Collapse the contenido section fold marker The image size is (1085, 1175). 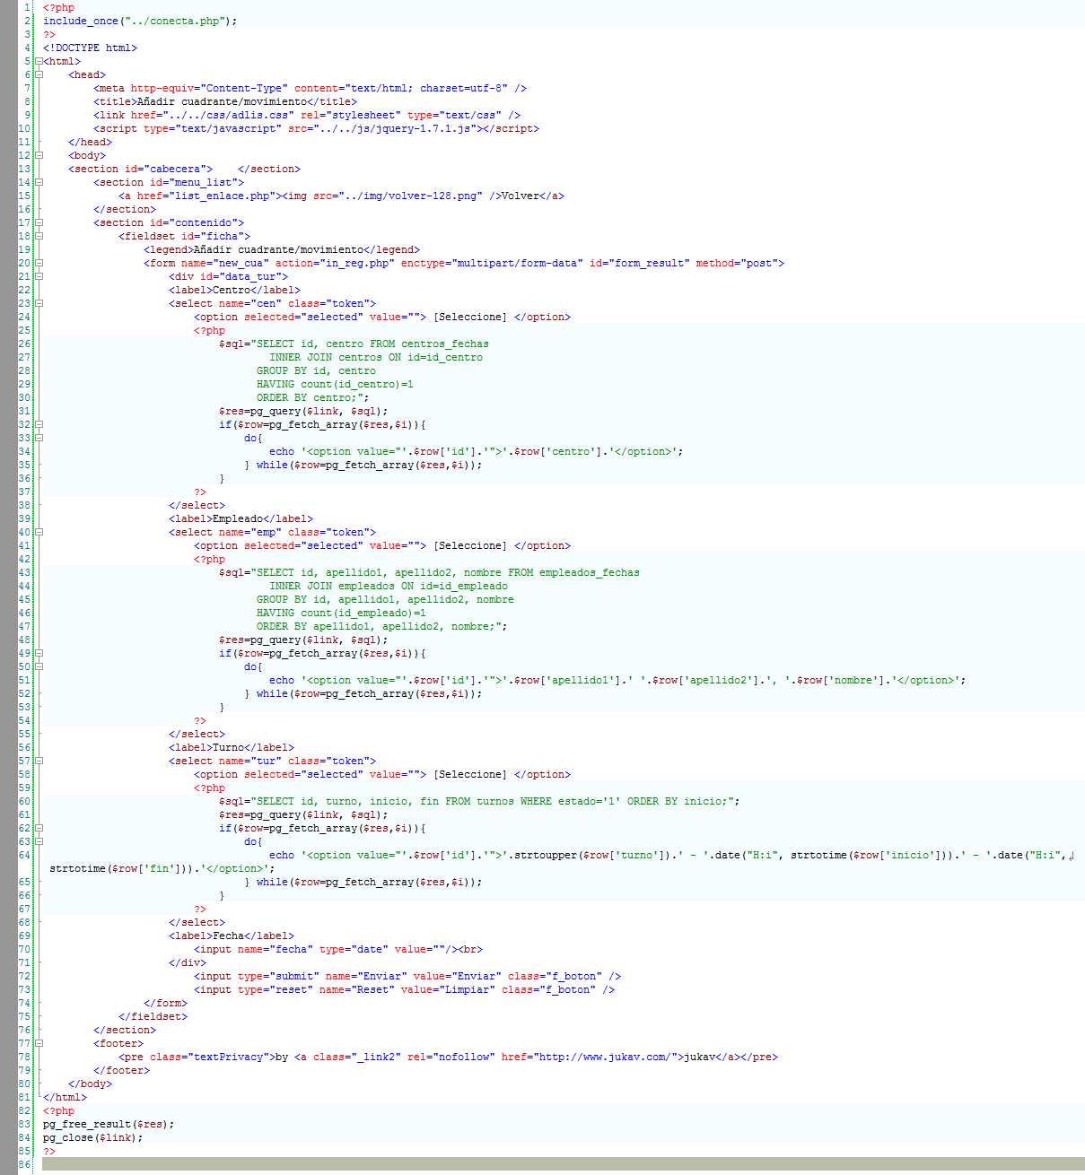39,222
